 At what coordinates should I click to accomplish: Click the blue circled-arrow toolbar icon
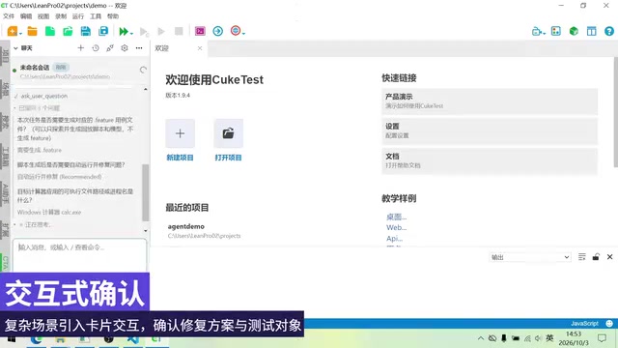point(218,31)
